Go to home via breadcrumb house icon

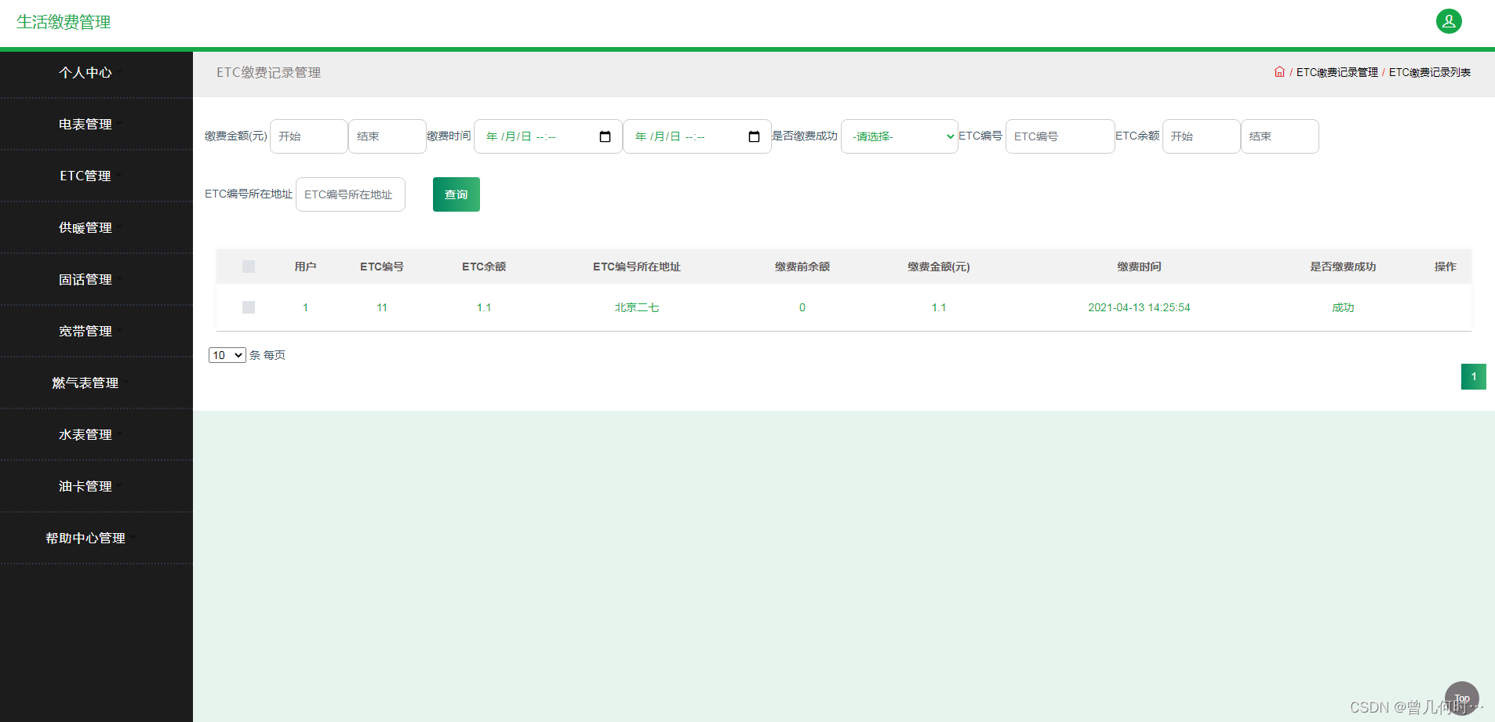click(x=1279, y=72)
